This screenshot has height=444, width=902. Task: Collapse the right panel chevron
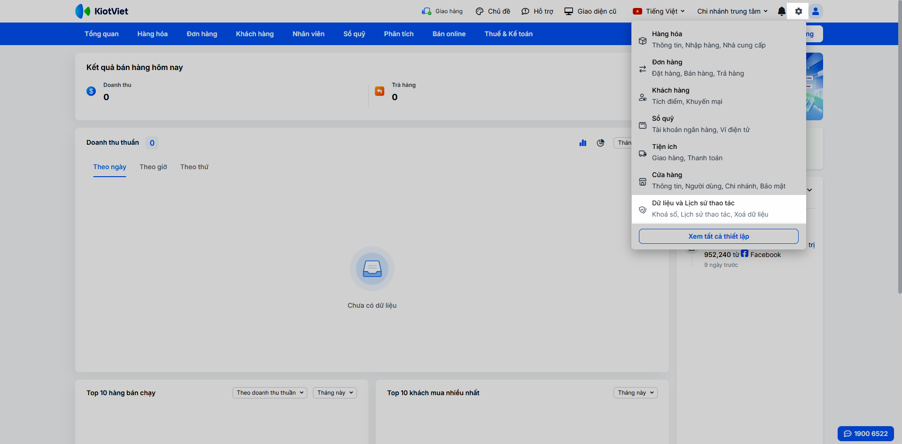(x=810, y=190)
